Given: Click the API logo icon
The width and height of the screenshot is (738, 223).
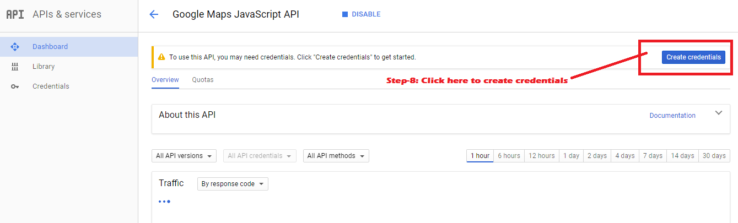Looking at the screenshot, I should click(x=15, y=15).
